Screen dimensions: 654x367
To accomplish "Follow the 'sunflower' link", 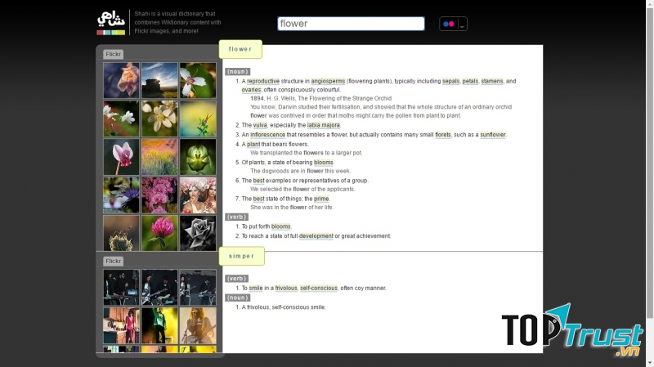I will click(x=493, y=135).
